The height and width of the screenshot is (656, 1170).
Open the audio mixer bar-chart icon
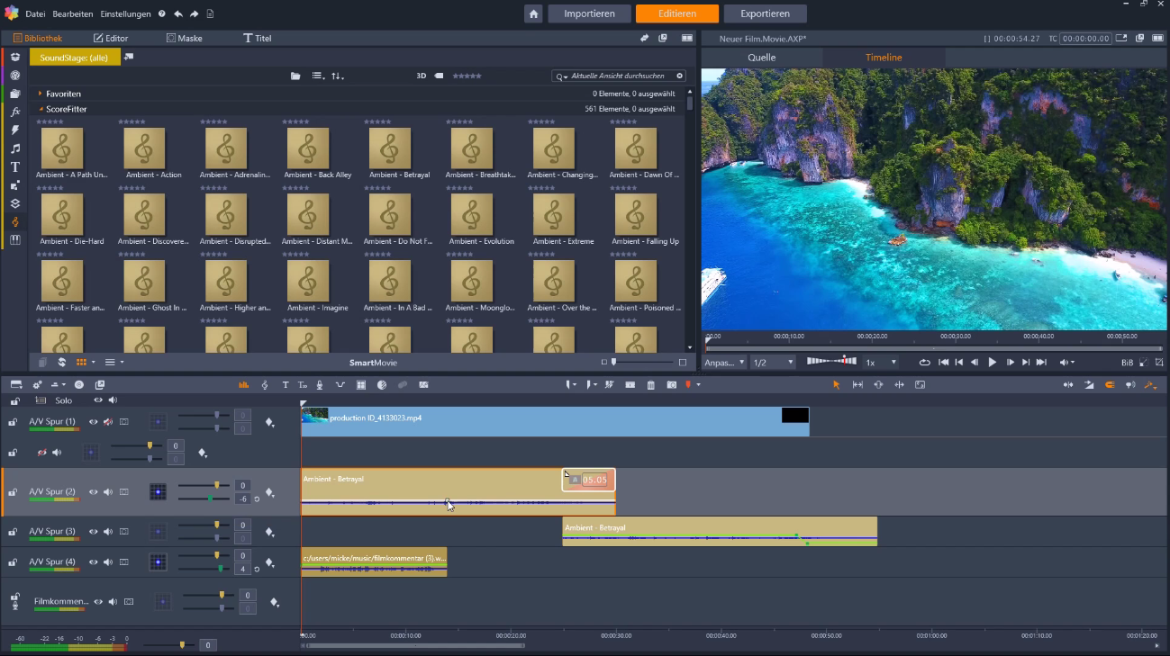click(242, 384)
